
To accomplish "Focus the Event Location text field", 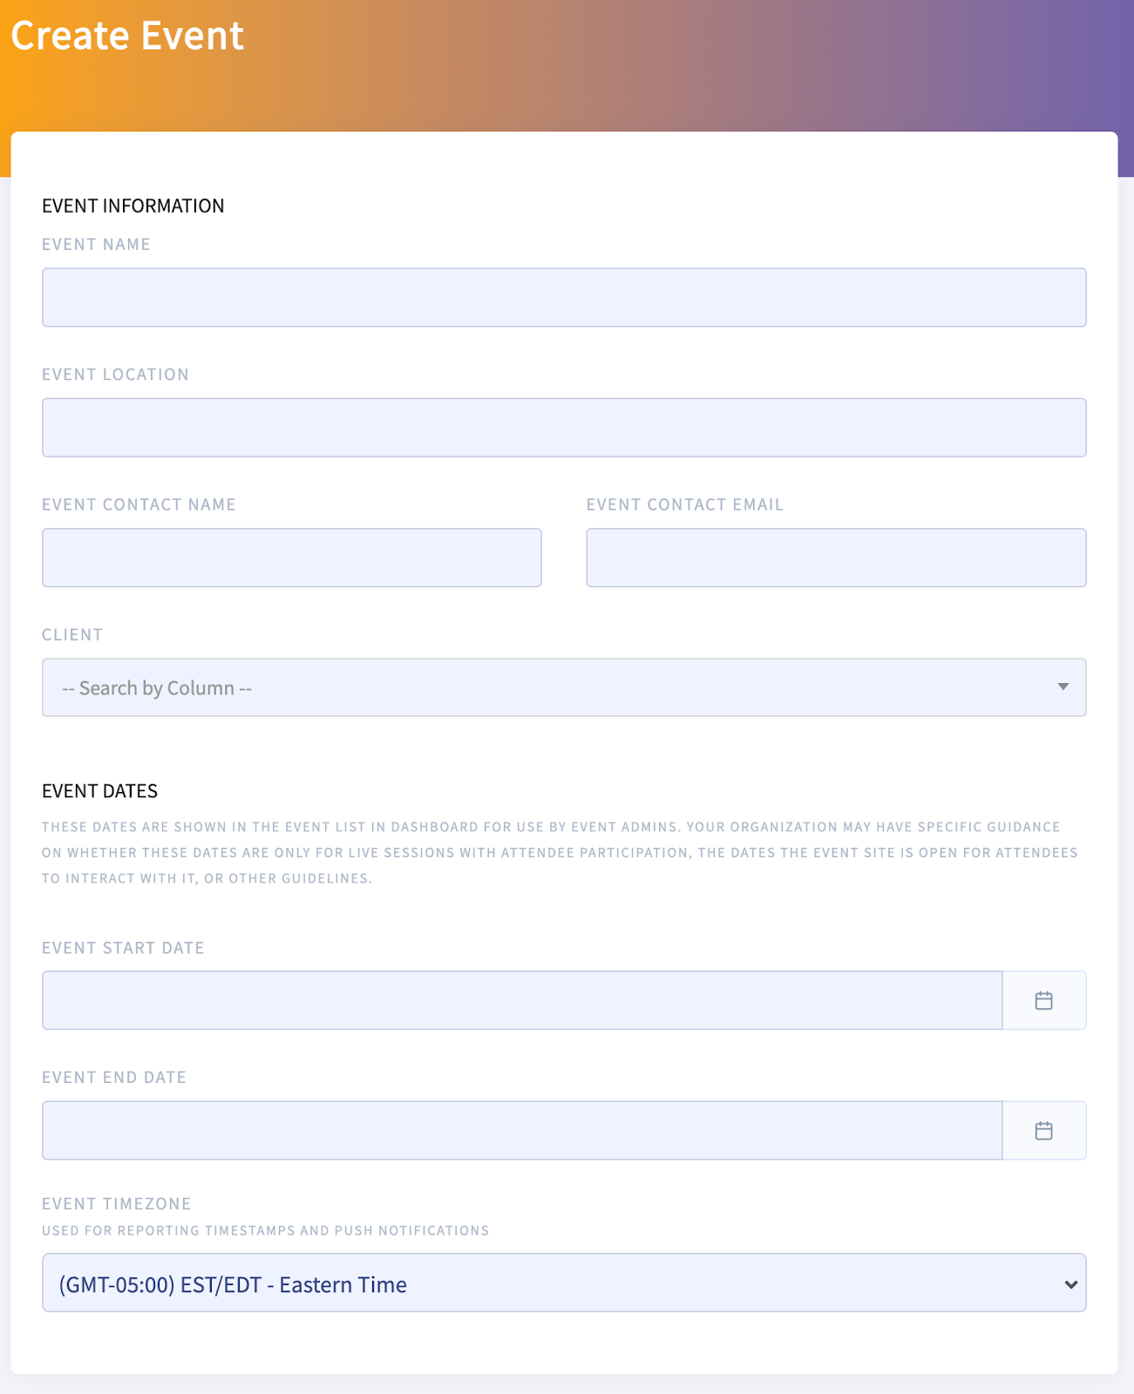I will (564, 428).
